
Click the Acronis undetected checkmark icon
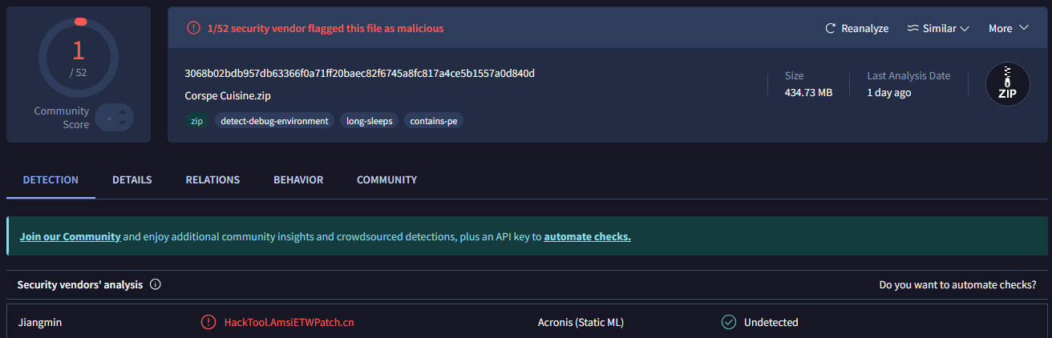point(728,322)
